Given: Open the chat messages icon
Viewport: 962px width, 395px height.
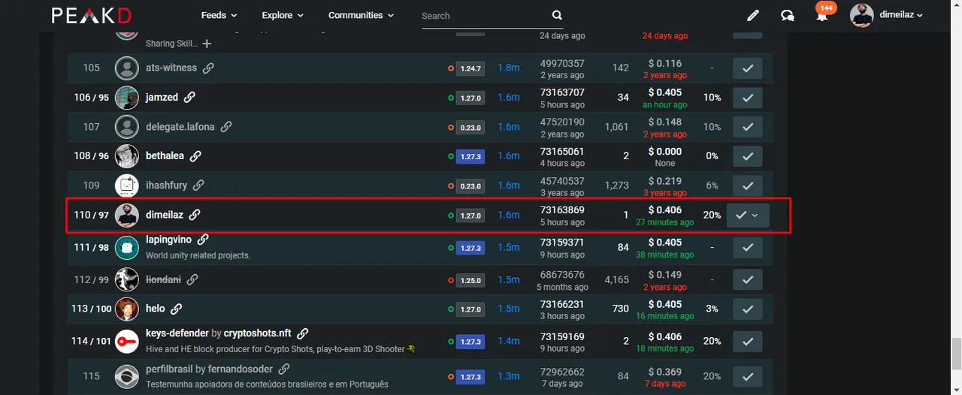Looking at the screenshot, I should click(x=788, y=15).
